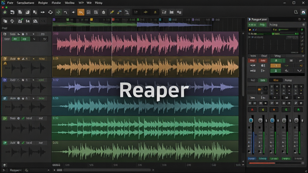Open the Robpte menu
The width and height of the screenshot is (308, 173).
click(43, 3)
